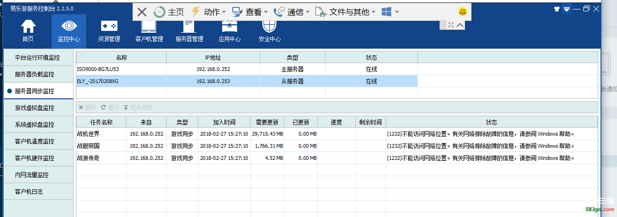Select the 战狼传奇 task row
The height and width of the screenshot is (217, 617).
[x=336, y=158]
